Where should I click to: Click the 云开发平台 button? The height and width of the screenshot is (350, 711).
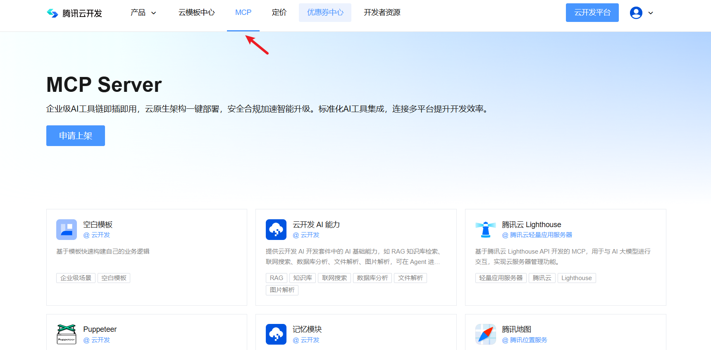pos(592,12)
